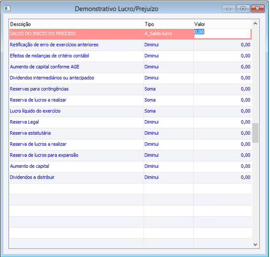Select the Lucro líquido do exercício row
The height and width of the screenshot is (257, 270).
pyautogui.click(x=131, y=111)
